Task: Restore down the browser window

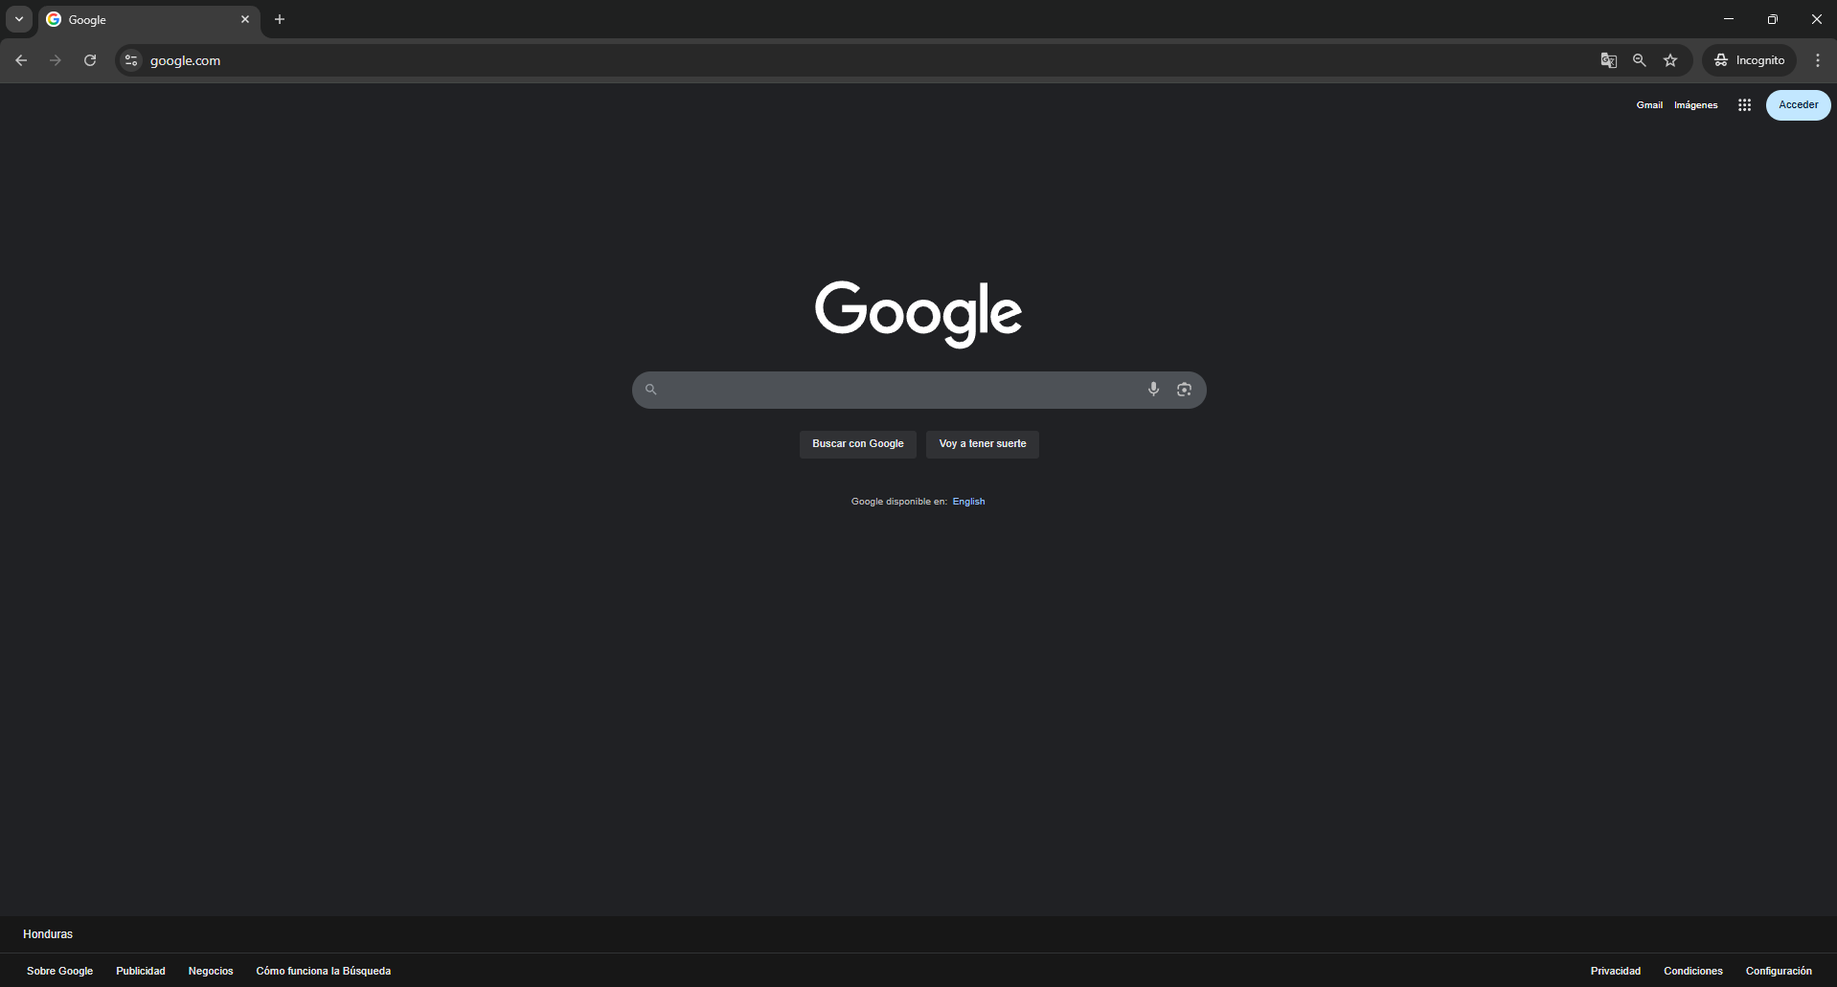Action: tap(1773, 19)
